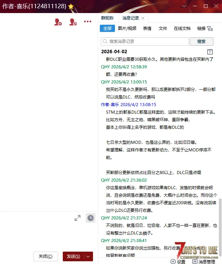Open the calendar date picker icon
This screenshot has width=222, height=264.
click(x=210, y=51)
